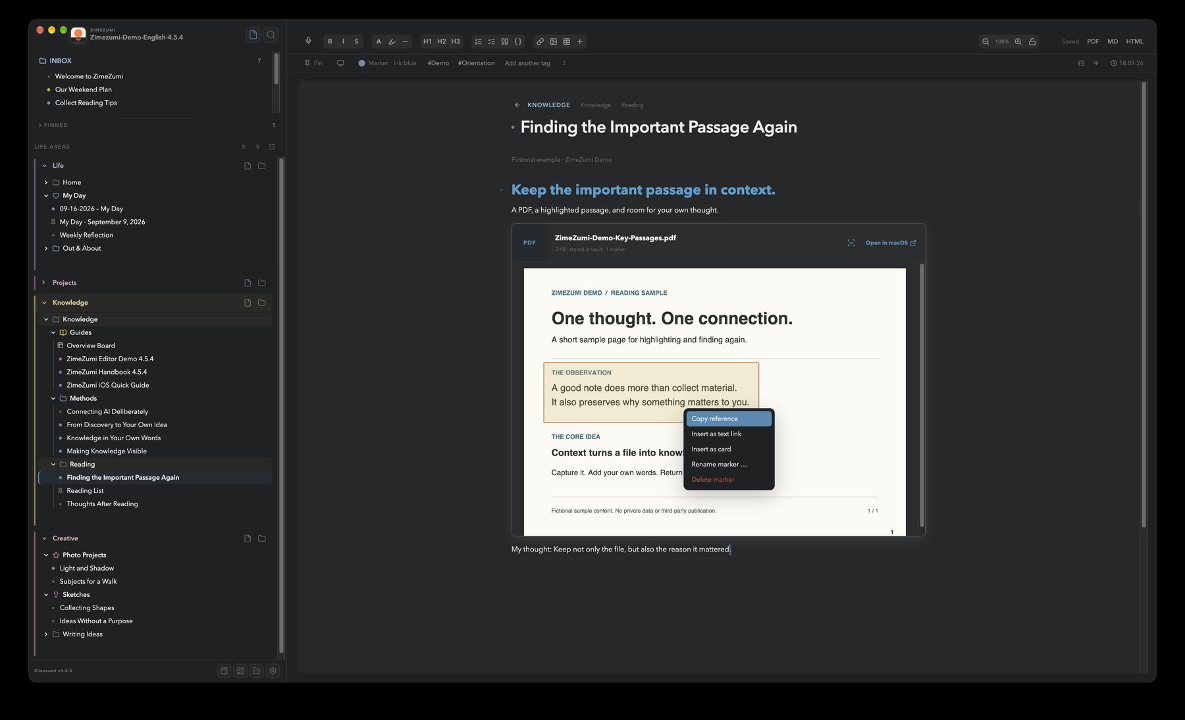Image resolution: width=1185 pixels, height=720 pixels.
Task: Insert a table from the toolbar
Action: coord(567,41)
